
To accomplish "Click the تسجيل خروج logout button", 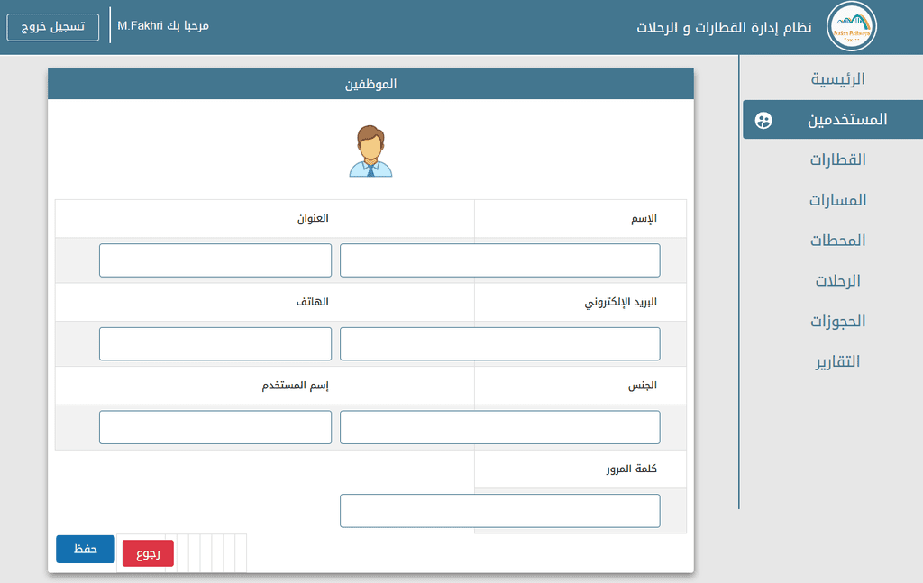I will 53,27.
